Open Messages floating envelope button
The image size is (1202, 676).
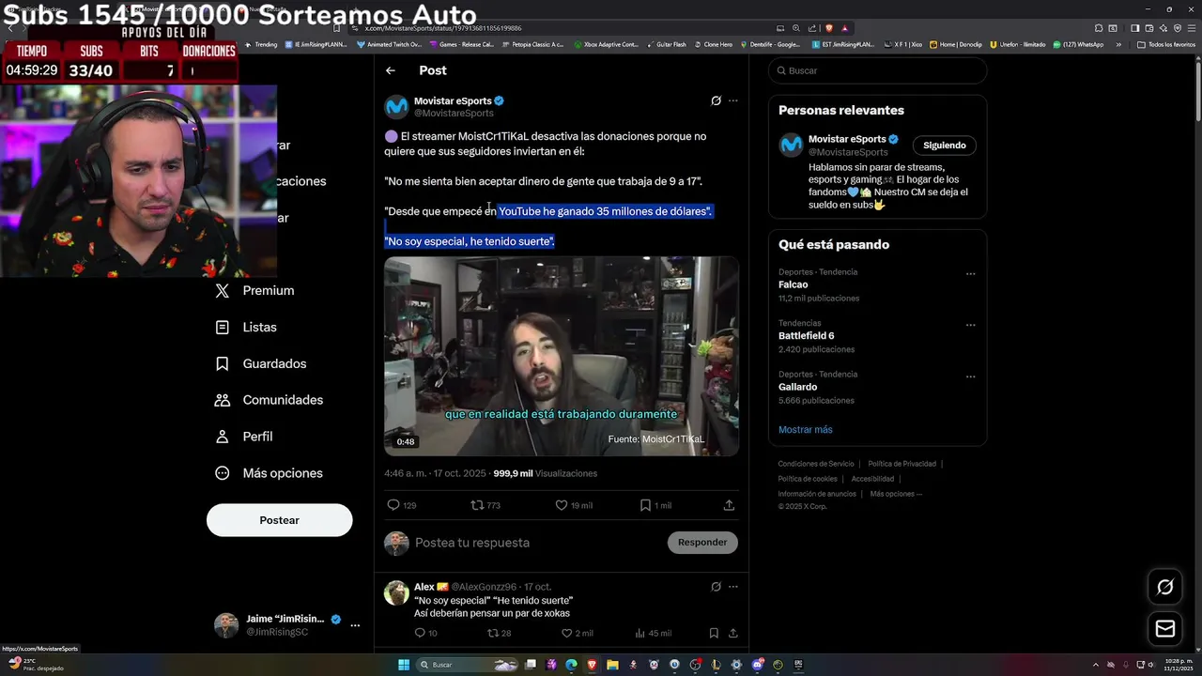tap(1165, 629)
